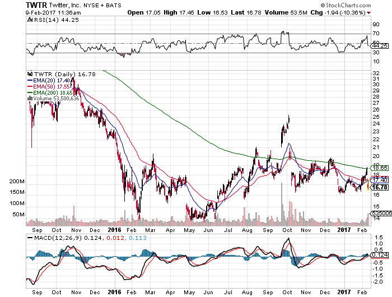The image size is (392, 297).
Task: Click the Volume 53.5M header value
Action: click(286, 12)
